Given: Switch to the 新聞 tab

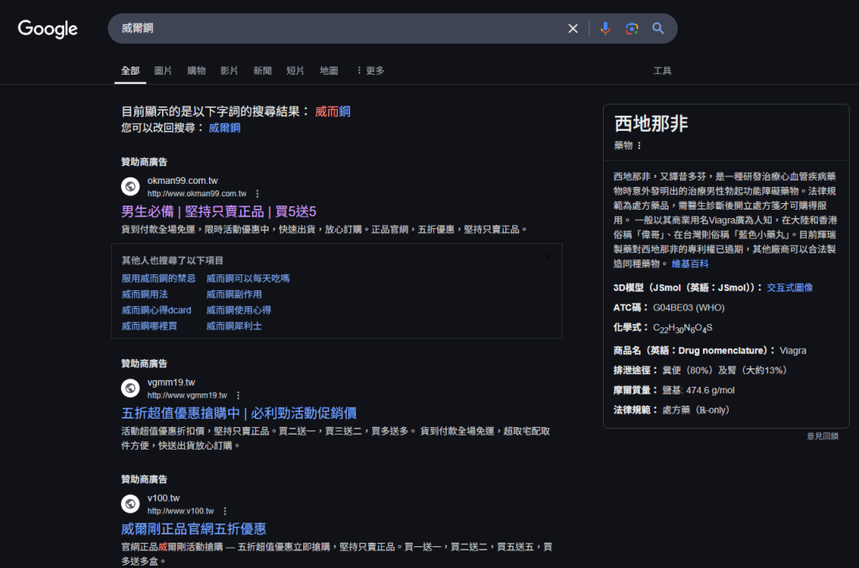Looking at the screenshot, I should click(261, 70).
